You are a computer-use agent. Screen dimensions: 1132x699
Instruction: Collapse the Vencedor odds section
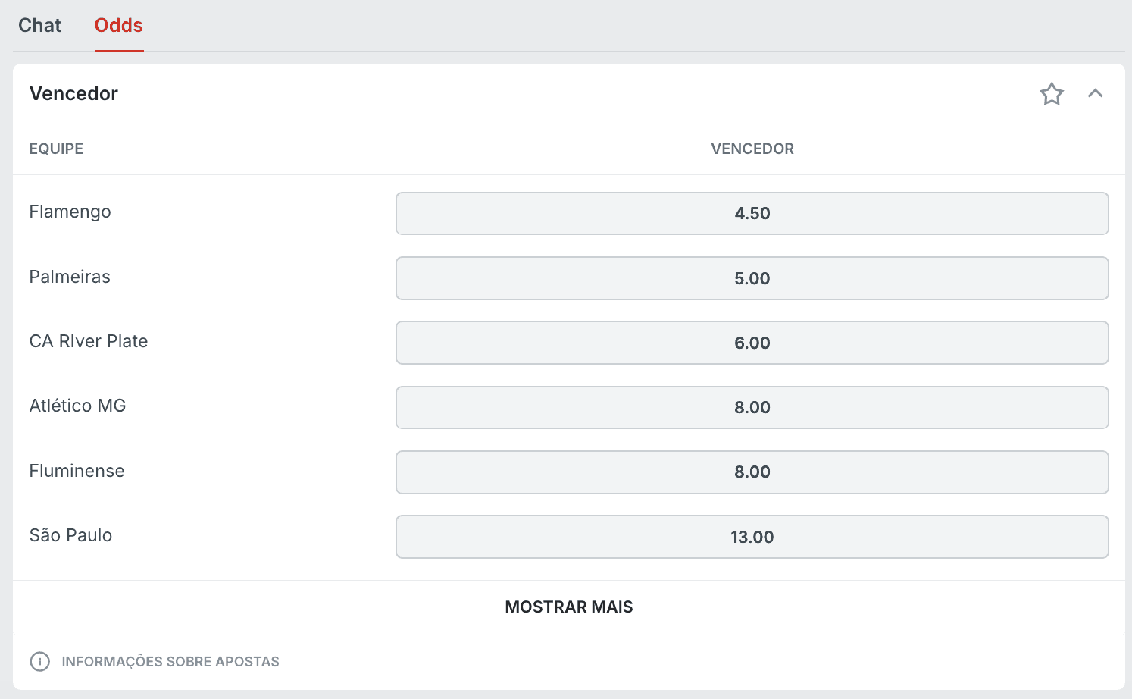click(x=1095, y=94)
